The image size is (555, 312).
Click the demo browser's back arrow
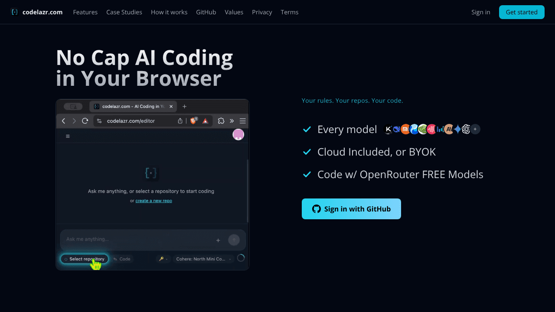point(63,121)
